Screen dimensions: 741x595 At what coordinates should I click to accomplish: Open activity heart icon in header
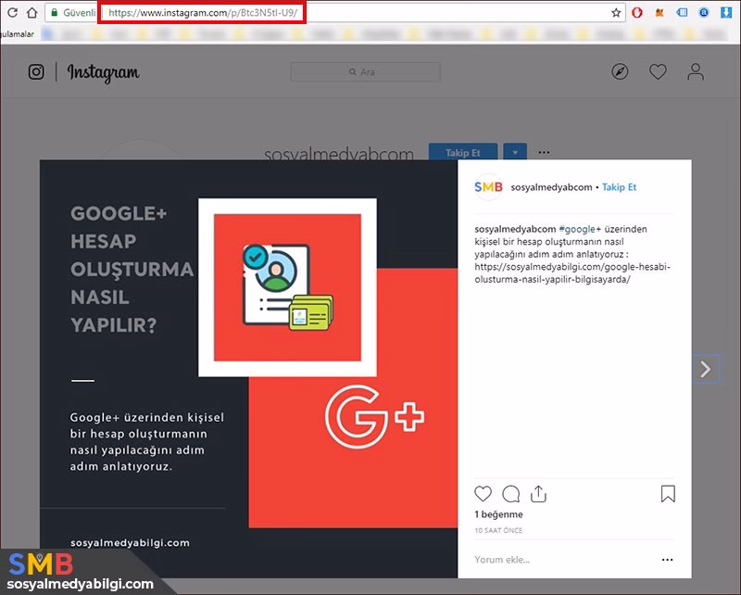coord(658,72)
